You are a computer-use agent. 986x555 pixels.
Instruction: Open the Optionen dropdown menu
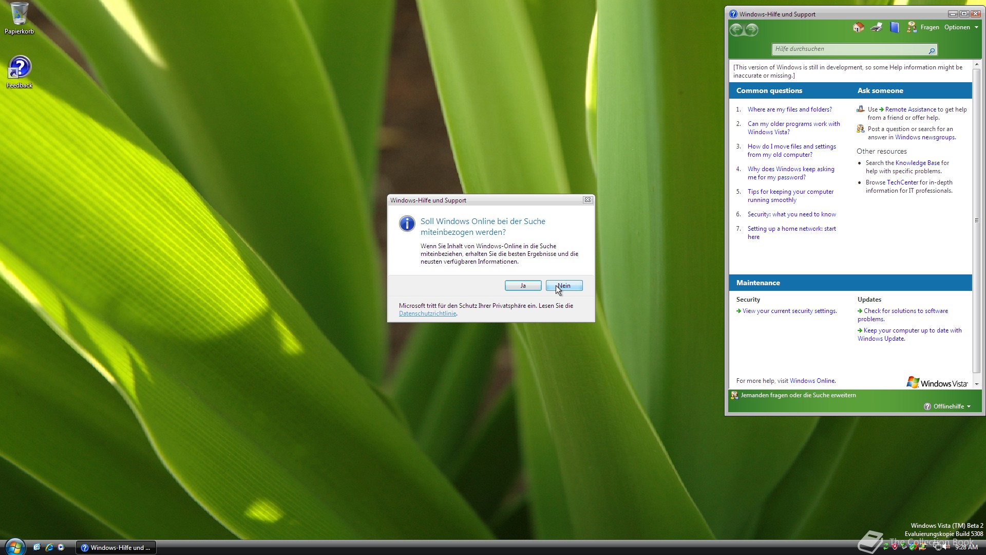point(961,27)
